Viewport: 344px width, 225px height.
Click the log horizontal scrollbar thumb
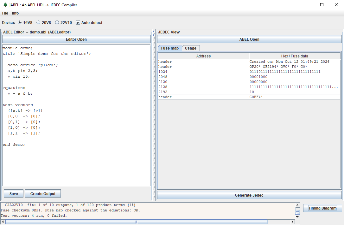tap(136, 222)
